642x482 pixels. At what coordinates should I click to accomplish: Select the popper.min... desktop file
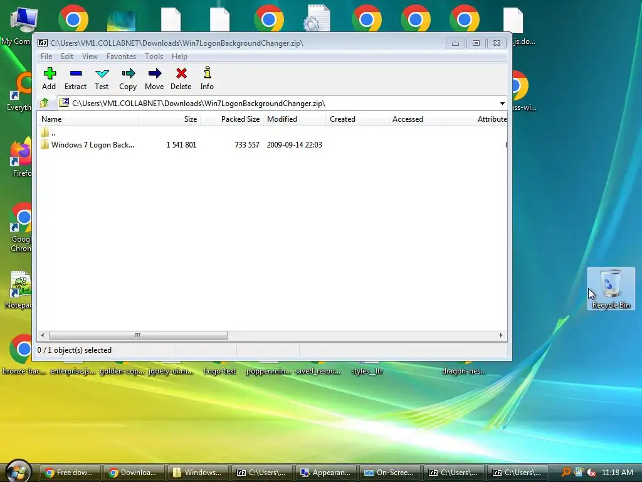pos(268,371)
